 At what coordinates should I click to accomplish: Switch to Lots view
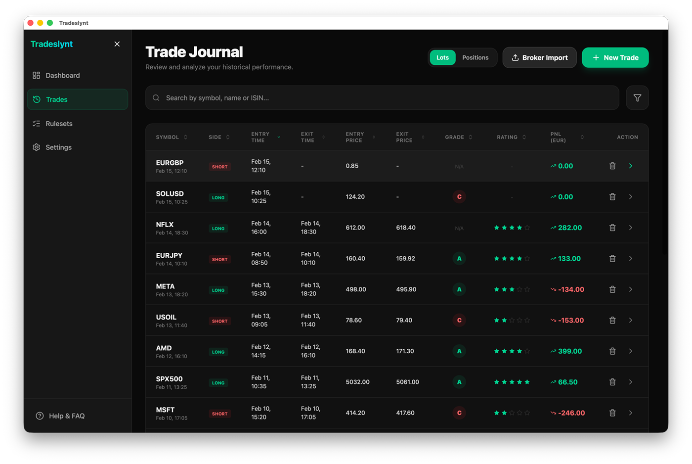click(x=443, y=57)
